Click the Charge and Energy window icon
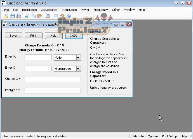 5,24
